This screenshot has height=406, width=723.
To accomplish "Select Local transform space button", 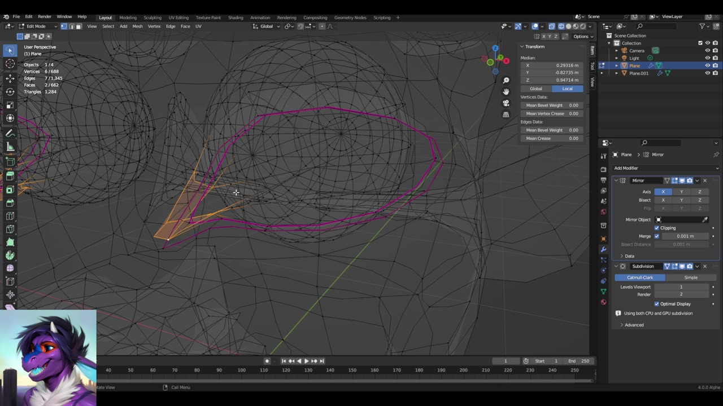I will 567,89.
